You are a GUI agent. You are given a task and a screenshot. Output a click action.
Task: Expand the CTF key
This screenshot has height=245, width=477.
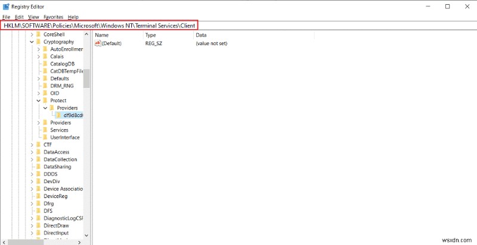pyautogui.click(x=32, y=145)
